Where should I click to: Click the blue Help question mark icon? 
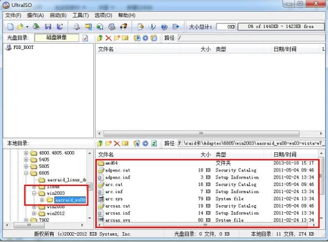(x=164, y=27)
